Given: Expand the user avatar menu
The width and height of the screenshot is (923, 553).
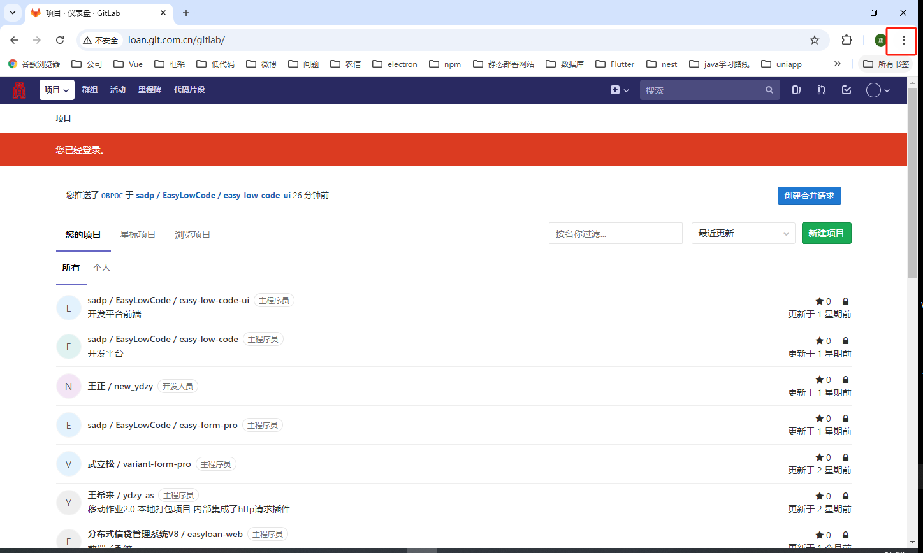Looking at the screenshot, I should pyautogui.click(x=878, y=90).
